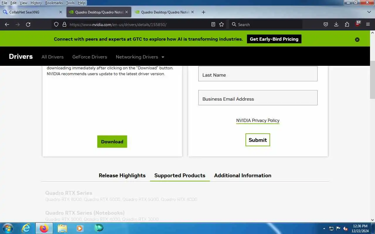Viewport: 375px width, 234px height.
Task: Click the Business Email Address field
Action: pyautogui.click(x=258, y=98)
